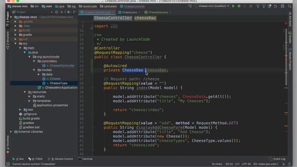This screenshot has width=297, height=167.
Task: Open Project panel settings gear icon
Action: (68, 12)
